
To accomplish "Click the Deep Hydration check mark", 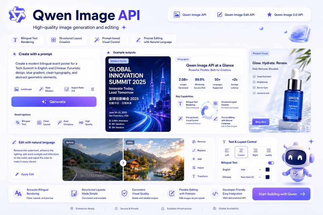I will 254,77.
